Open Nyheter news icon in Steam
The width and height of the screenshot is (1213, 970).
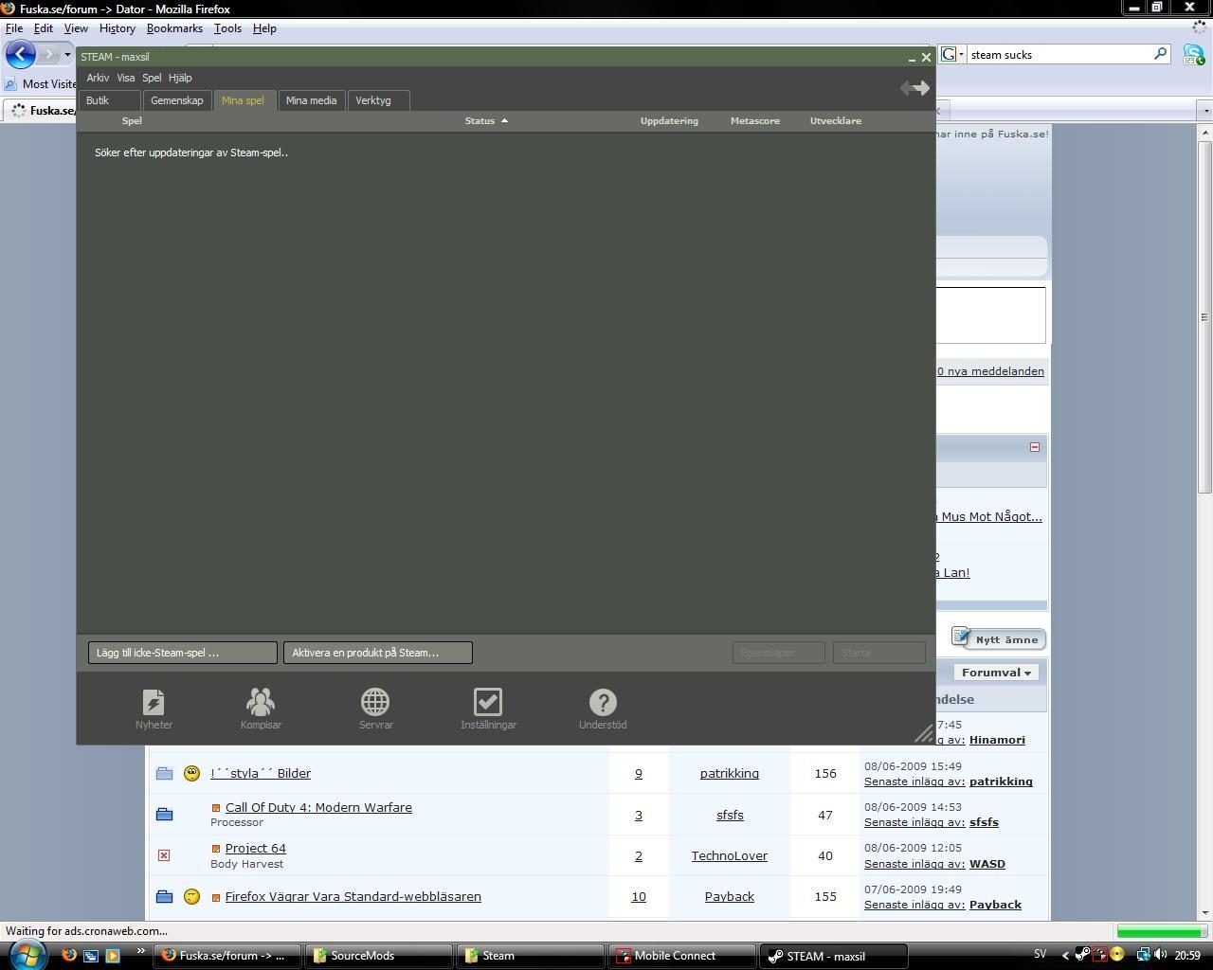tap(154, 709)
